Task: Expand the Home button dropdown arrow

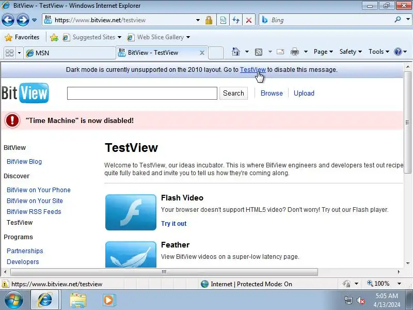Action: [247, 52]
